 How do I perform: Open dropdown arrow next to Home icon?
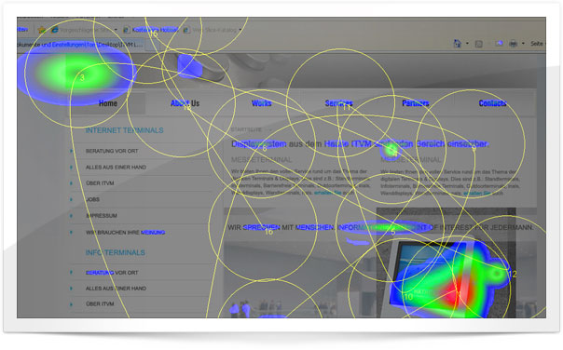pos(467,44)
